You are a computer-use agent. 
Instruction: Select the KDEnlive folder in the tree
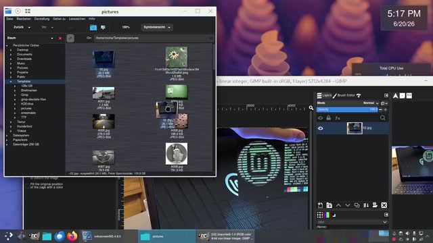tap(27, 104)
